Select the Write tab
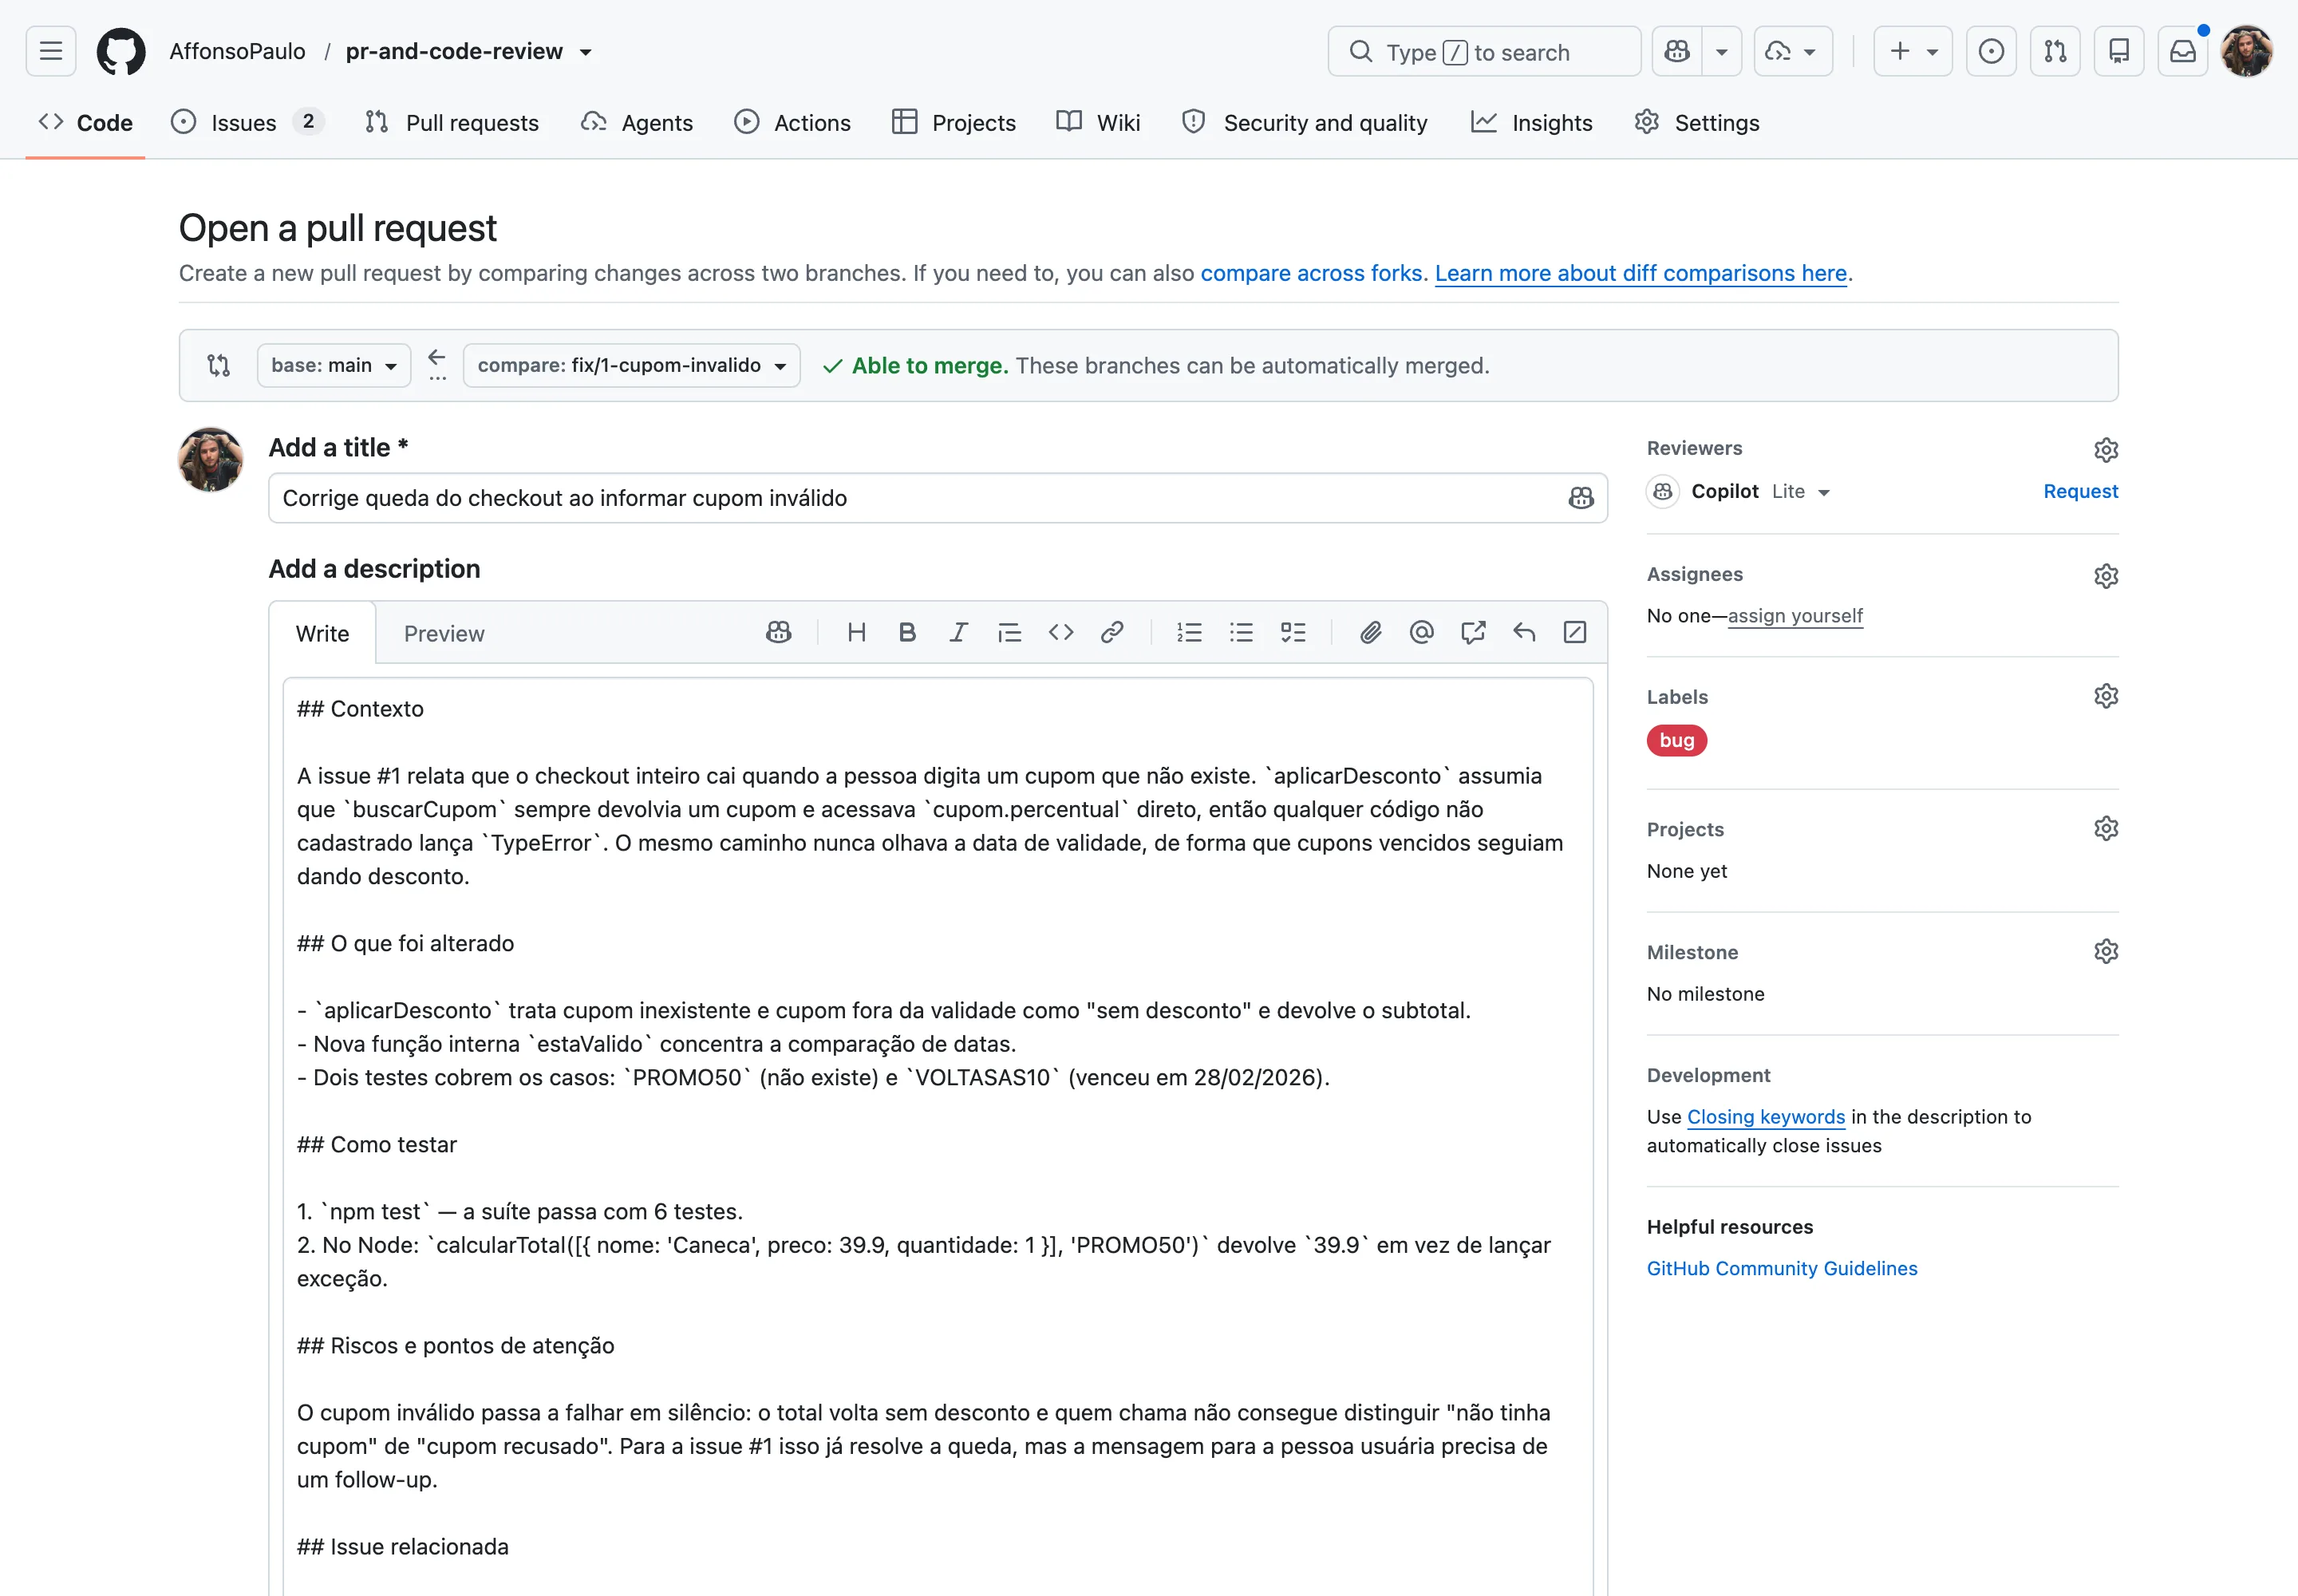2298x1596 pixels. tap(322, 634)
